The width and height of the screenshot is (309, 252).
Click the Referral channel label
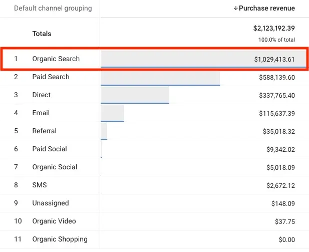tap(44, 131)
